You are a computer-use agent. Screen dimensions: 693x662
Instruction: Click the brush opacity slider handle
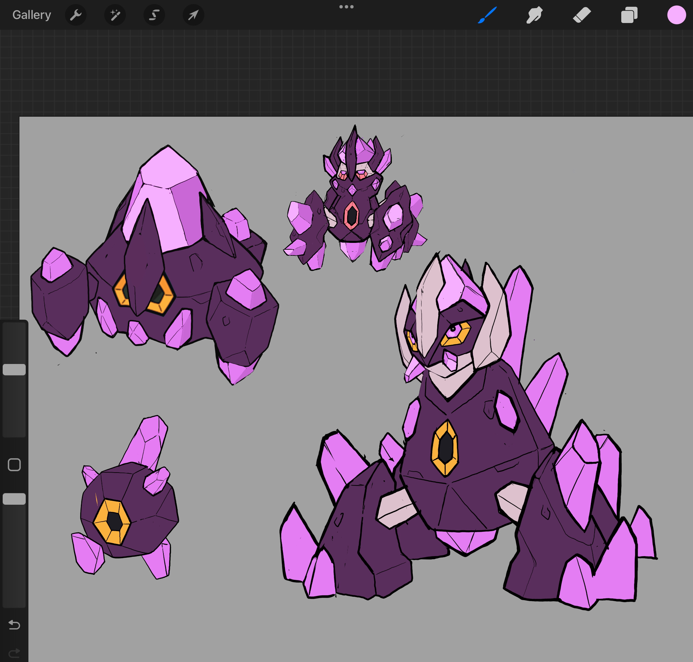tap(14, 499)
